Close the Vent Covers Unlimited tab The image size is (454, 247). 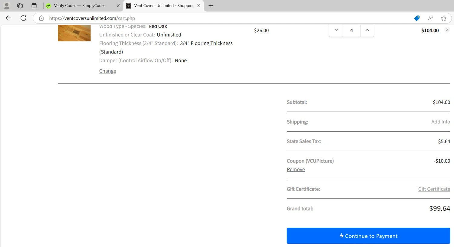click(199, 6)
